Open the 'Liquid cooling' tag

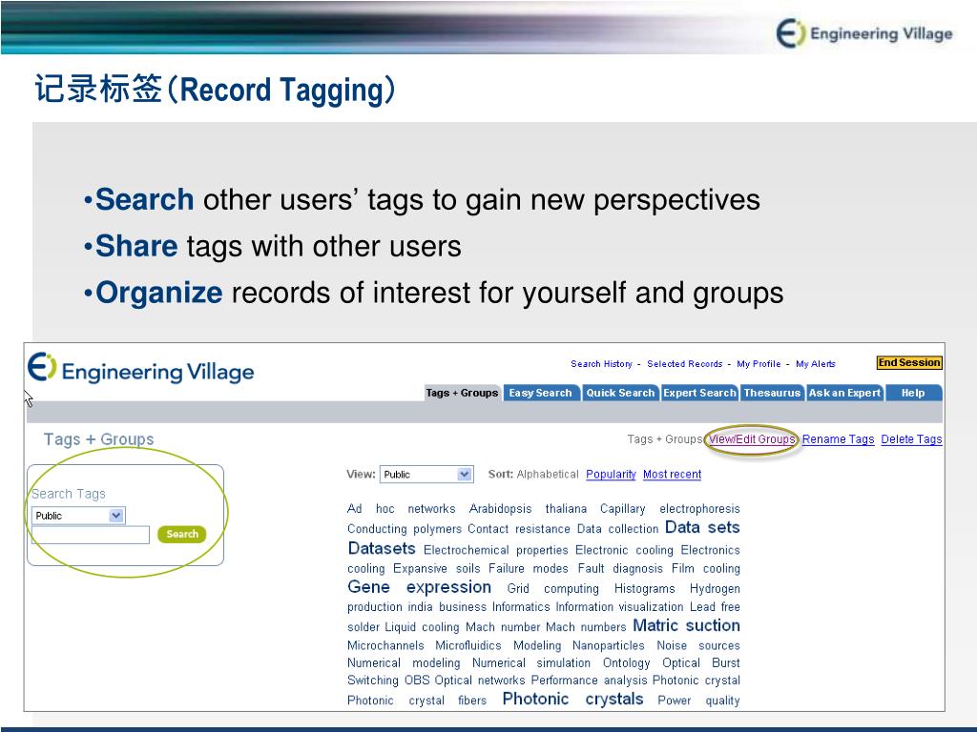[x=422, y=627]
